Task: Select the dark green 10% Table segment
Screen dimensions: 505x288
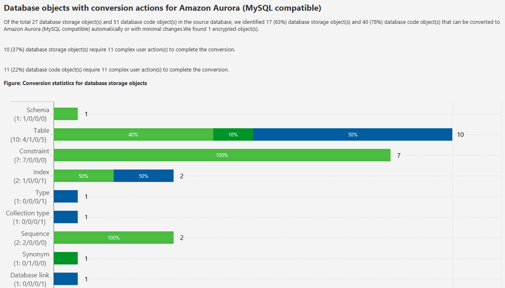Action: pyautogui.click(x=233, y=134)
